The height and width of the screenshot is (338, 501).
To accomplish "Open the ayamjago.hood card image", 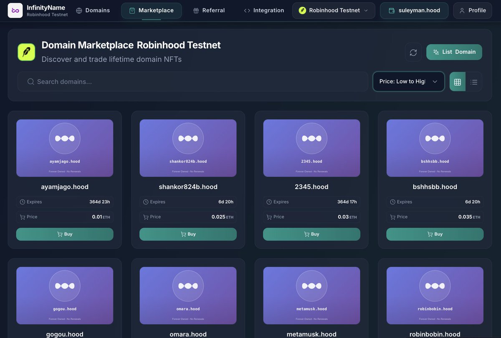I will (x=65, y=148).
